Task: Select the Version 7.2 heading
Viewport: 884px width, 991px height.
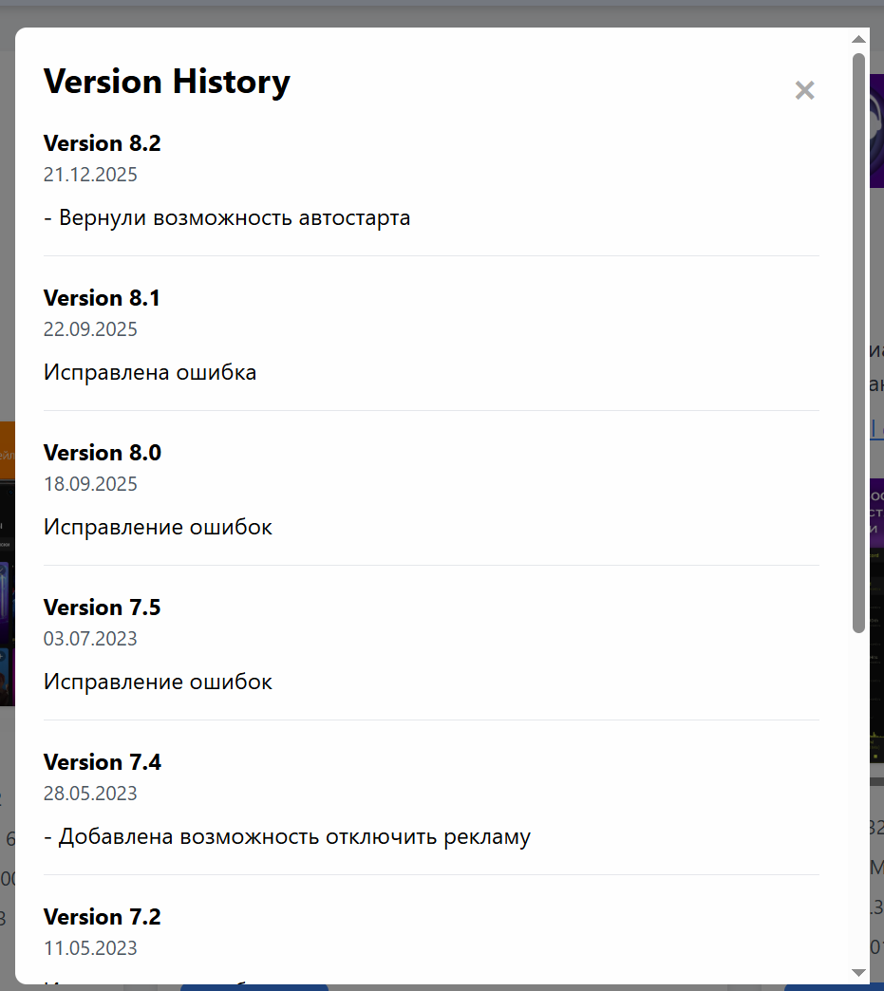Action: [x=103, y=917]
